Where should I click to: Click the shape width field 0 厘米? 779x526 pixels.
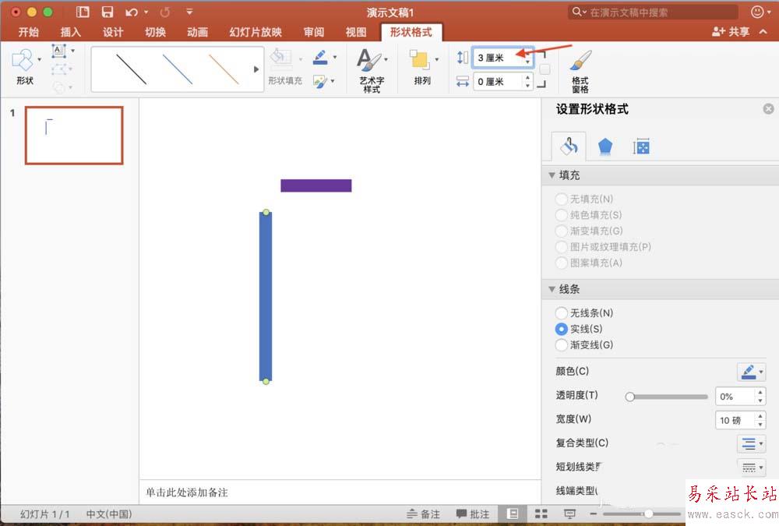pyautogui.click(x=499, y=82)
